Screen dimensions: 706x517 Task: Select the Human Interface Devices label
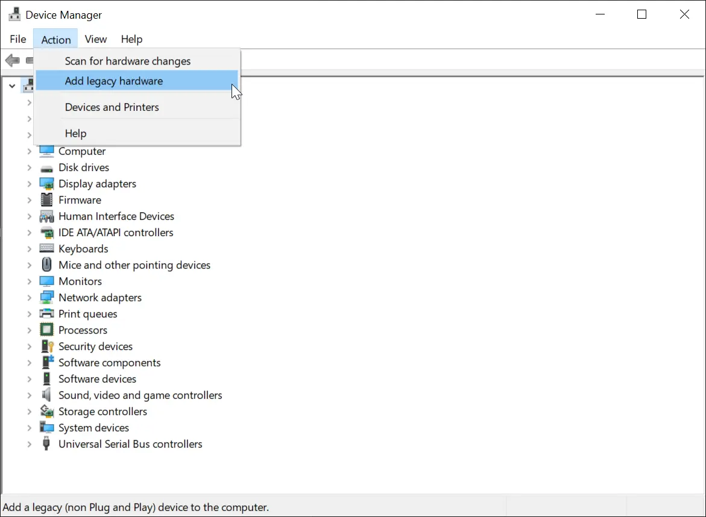pyautogui.click(x=116, y=216)
